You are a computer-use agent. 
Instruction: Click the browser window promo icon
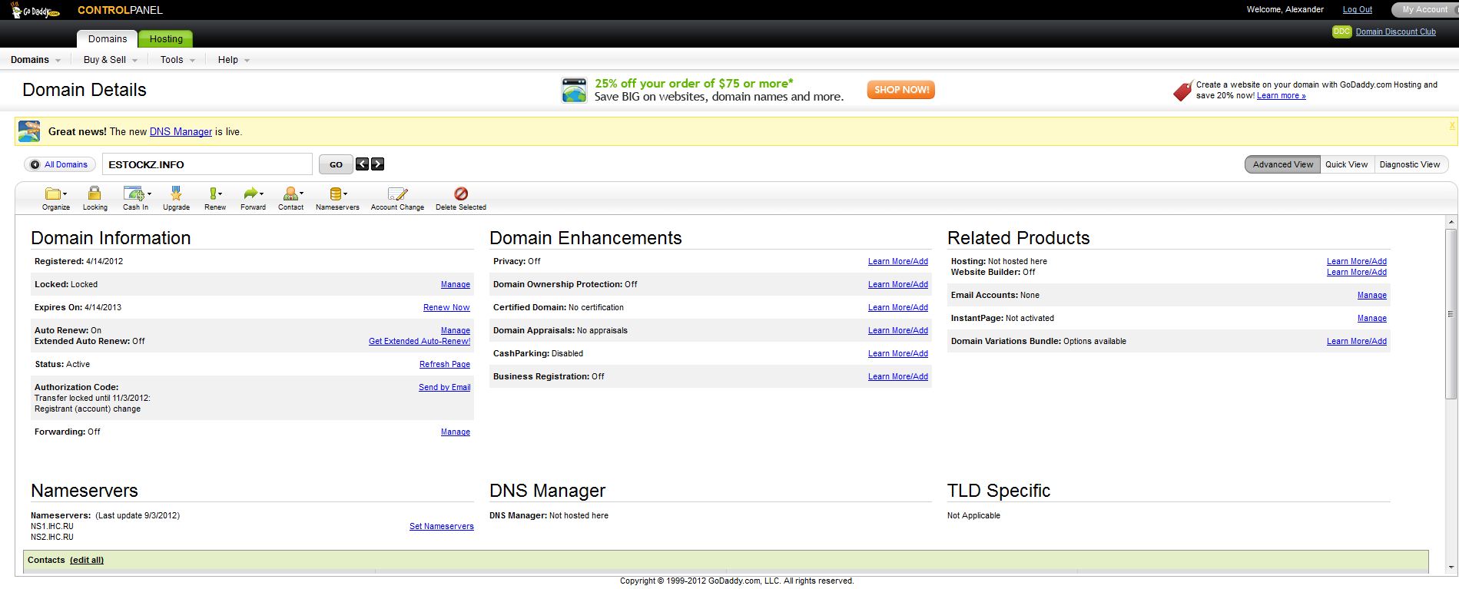click(x=574, y=91)
